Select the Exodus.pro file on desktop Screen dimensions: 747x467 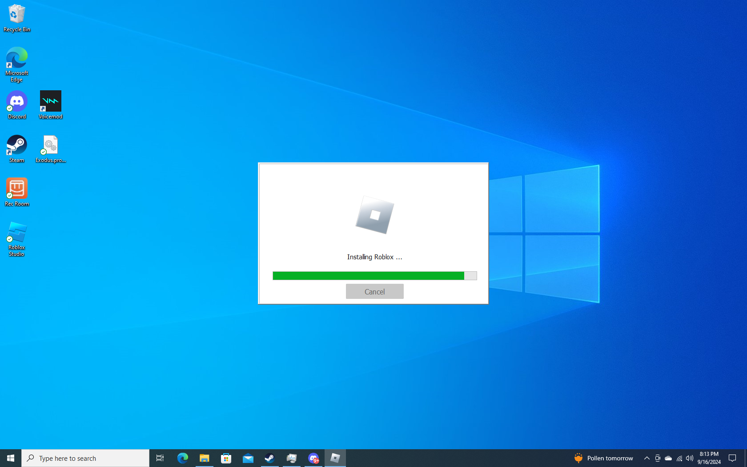51,149
